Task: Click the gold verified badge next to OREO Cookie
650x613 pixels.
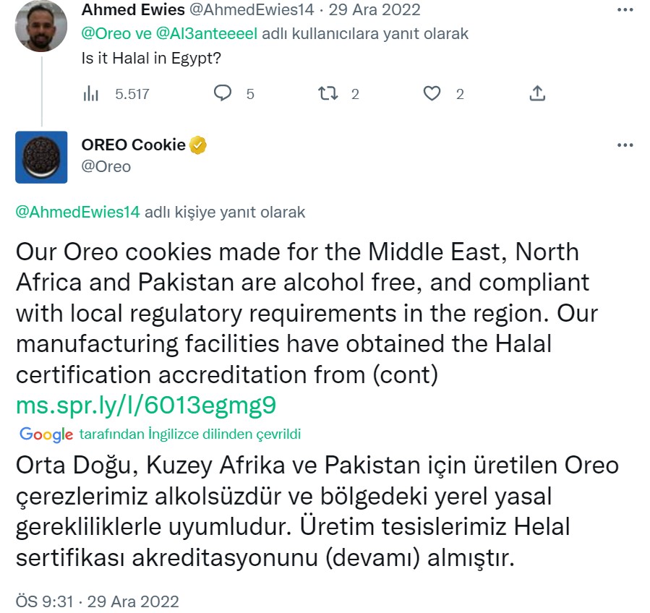Action: pos(198,145)
